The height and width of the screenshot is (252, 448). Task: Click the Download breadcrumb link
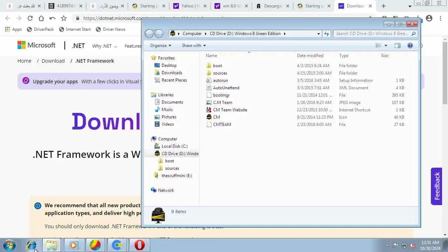(x=53, y=61)
